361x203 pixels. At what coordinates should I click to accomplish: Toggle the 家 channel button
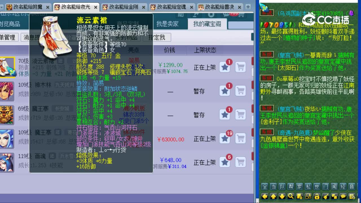coord(300,187)
